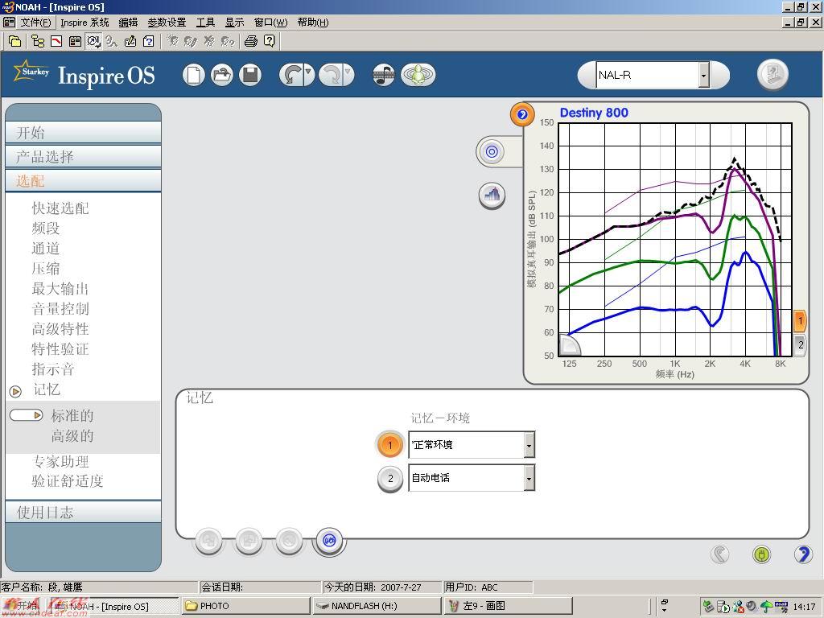Go to 频段 in sidebar
This screenshot has height=618, width=824.
click(46, 228)
